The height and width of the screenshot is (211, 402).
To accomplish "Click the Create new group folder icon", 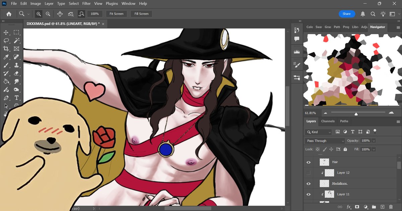I will click(374, 207).
